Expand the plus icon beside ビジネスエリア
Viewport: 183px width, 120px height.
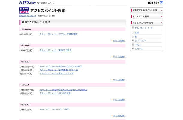(133, 40)
